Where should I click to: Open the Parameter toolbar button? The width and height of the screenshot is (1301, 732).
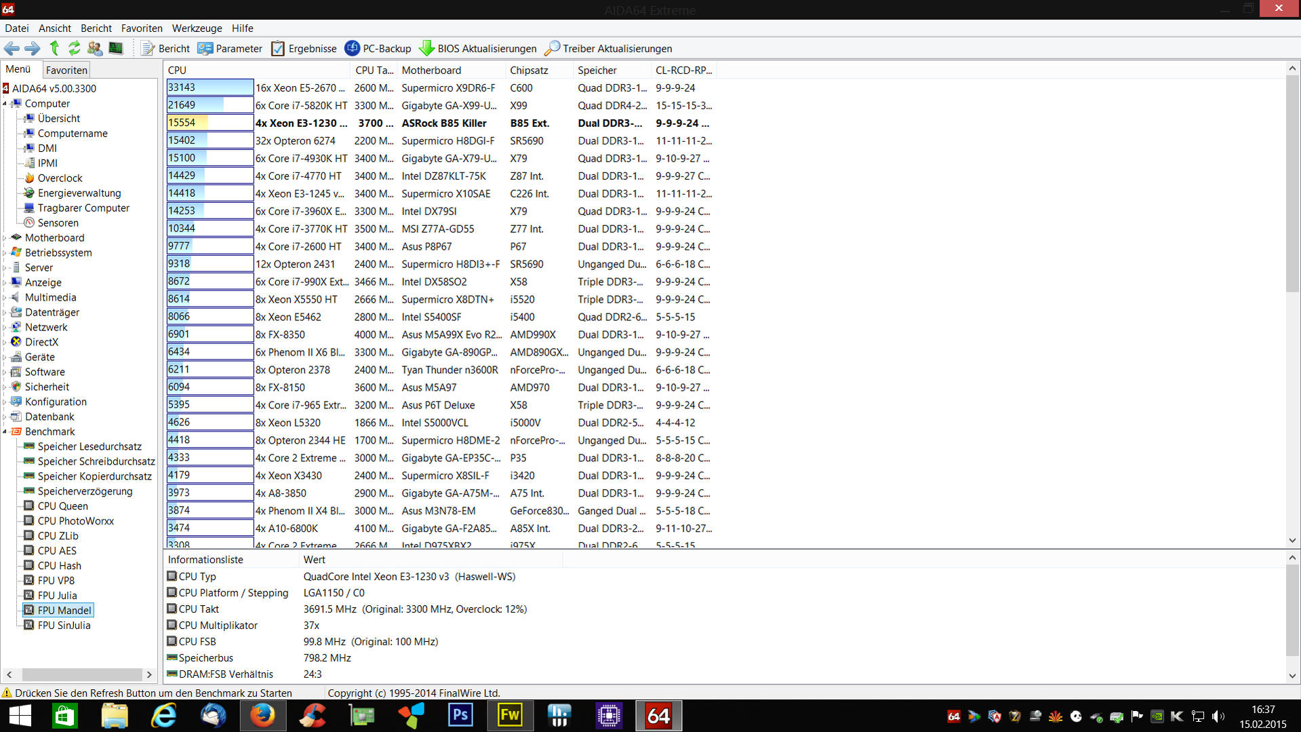[x=229, y=48]
